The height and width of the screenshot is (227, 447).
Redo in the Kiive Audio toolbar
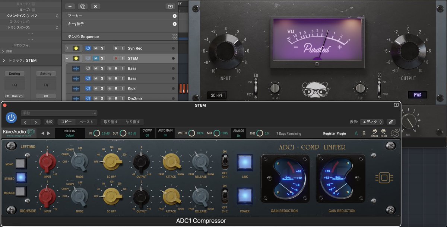click(384, 133)
